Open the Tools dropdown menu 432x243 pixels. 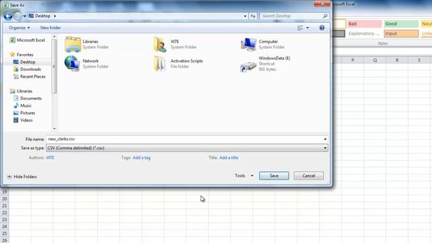(x=244, y=175)
